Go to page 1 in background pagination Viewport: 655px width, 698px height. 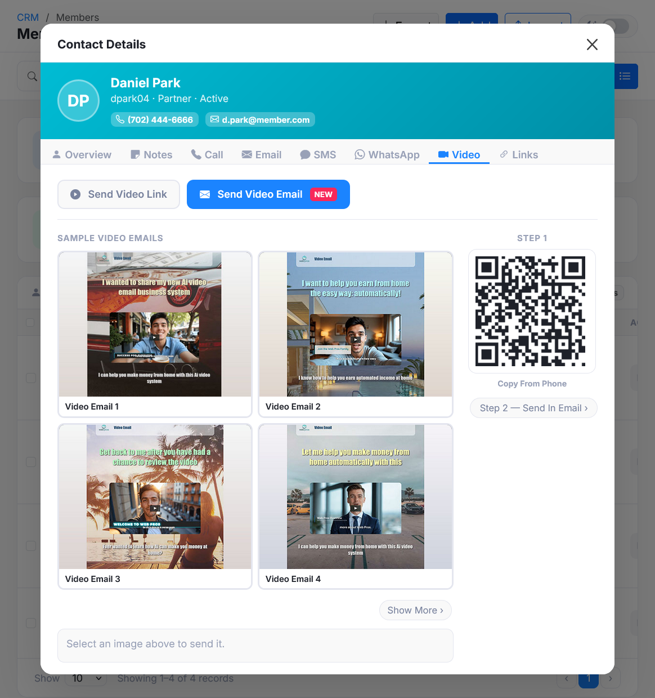click(x=589, y=678)
